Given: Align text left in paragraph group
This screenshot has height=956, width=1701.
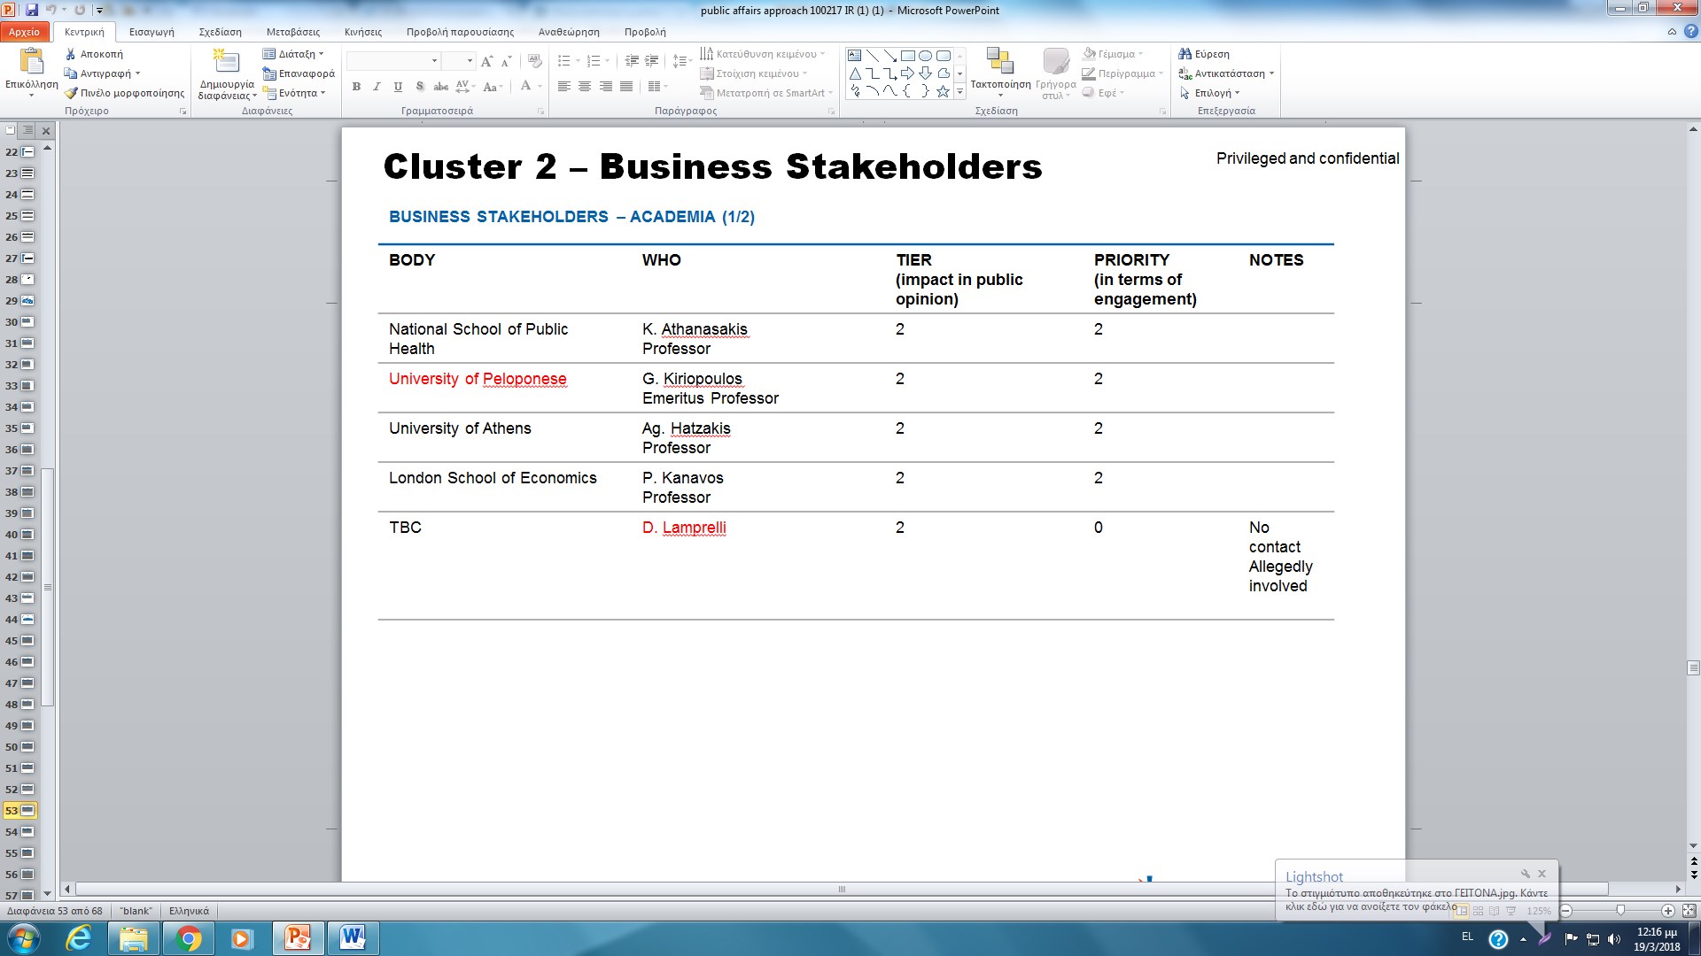Looking at the screenshot, I should pos(563,86).
